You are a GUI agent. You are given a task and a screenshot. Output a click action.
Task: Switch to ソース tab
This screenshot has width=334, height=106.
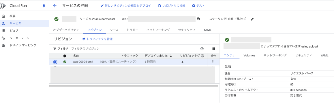(114, 30)
